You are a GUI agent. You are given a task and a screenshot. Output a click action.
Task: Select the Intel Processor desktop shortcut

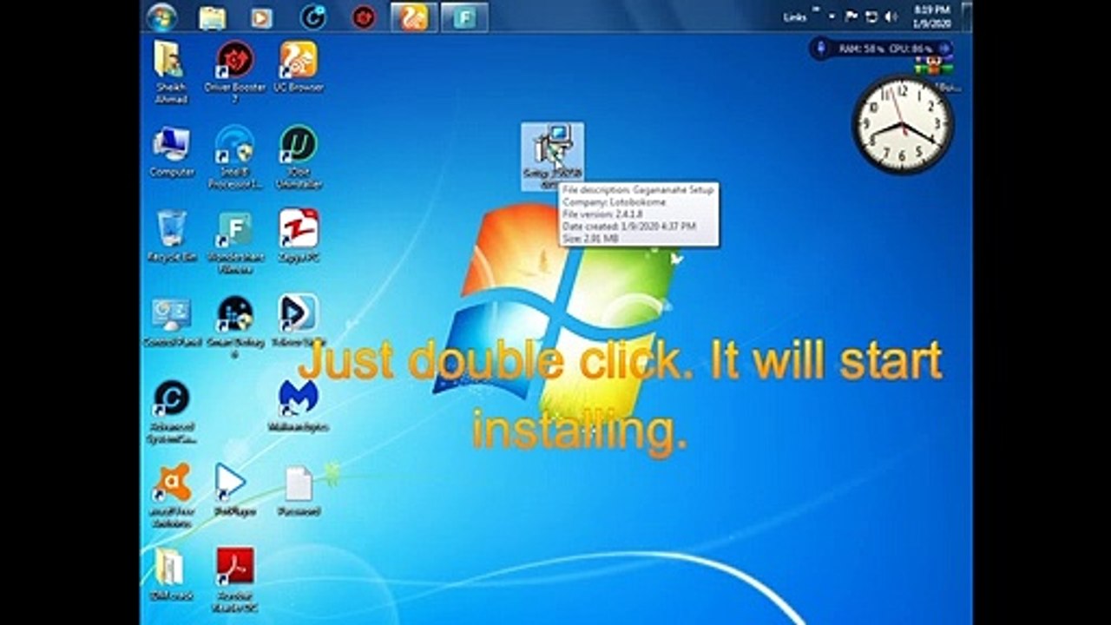pyautogui.click(x=234, y=157)
